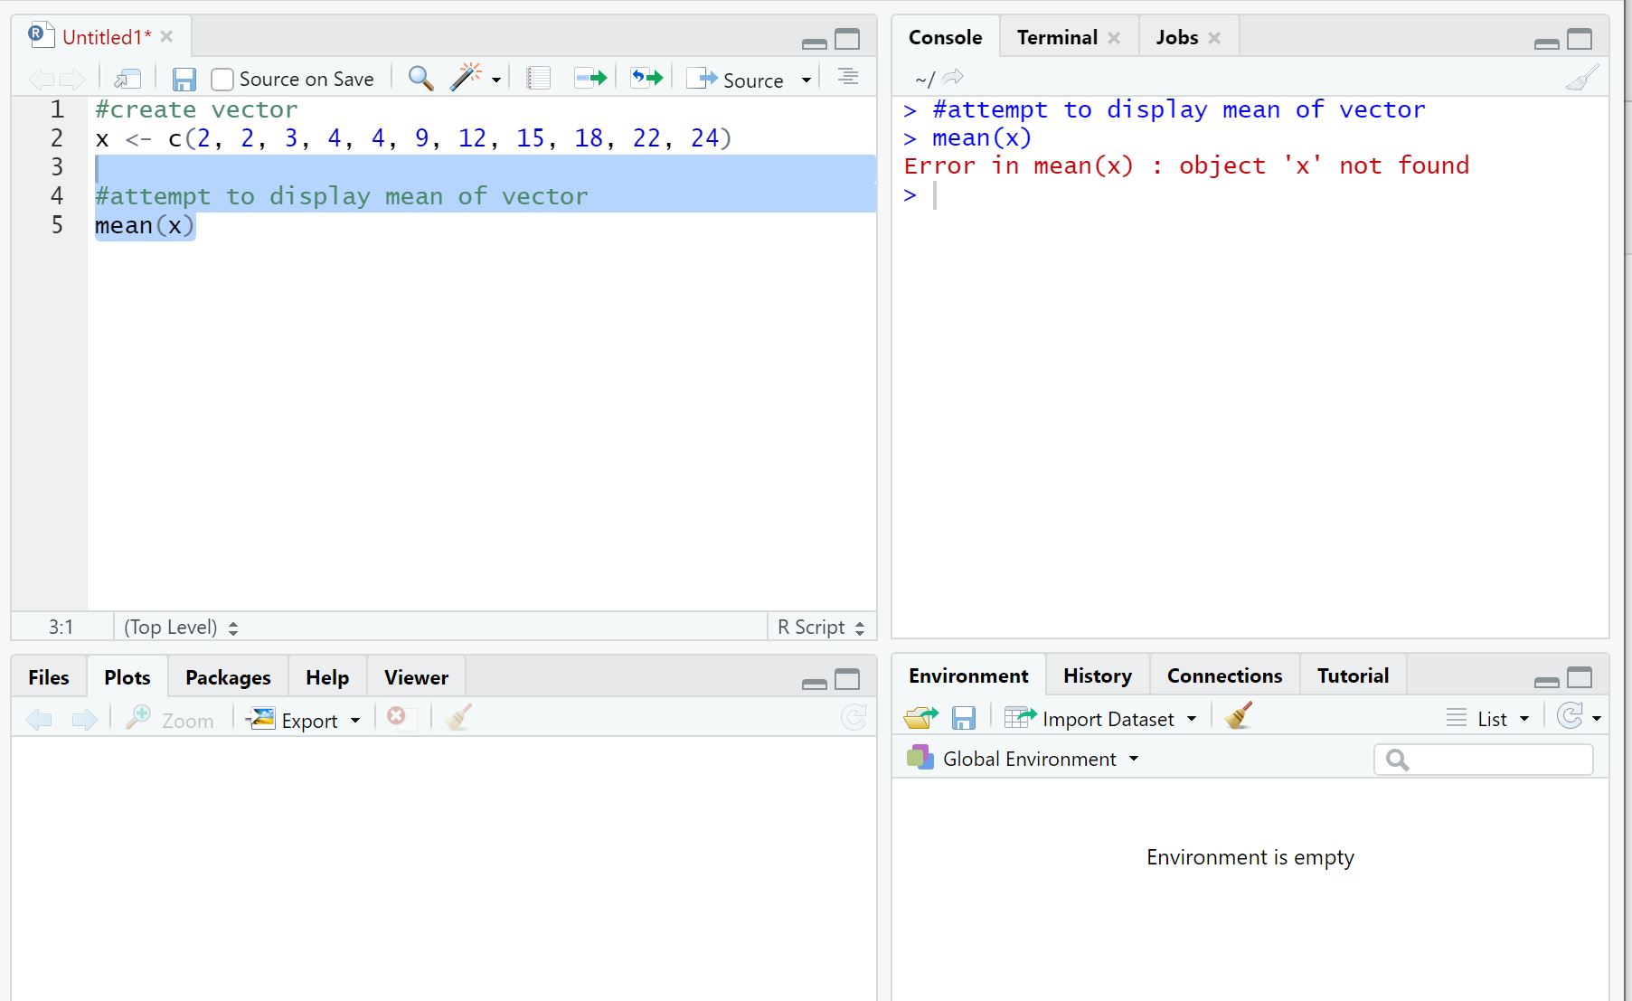Toggle the Source on Save checkbox

(x=222, y=80)
